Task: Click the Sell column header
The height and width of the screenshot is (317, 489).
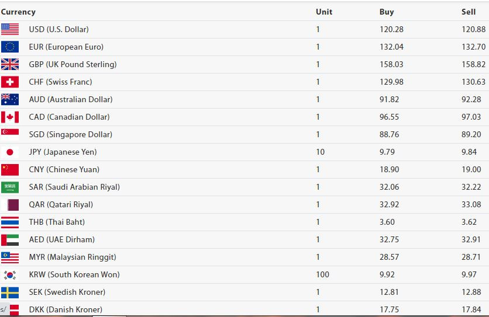Action: 469,12
